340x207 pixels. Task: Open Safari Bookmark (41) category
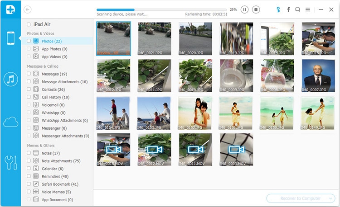(60, 184)
